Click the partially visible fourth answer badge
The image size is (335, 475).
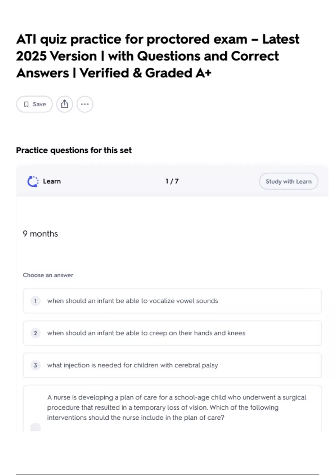35,427
